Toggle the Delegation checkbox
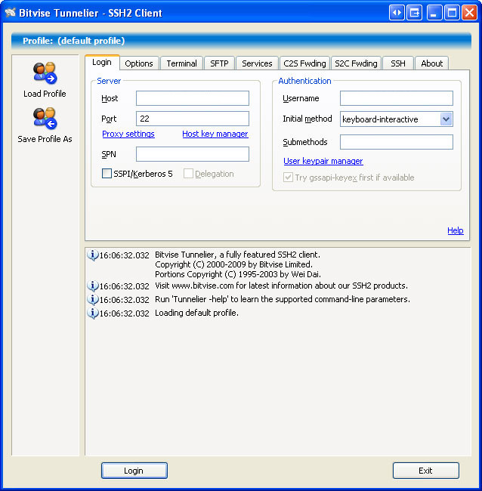 (x=188, y=174)
